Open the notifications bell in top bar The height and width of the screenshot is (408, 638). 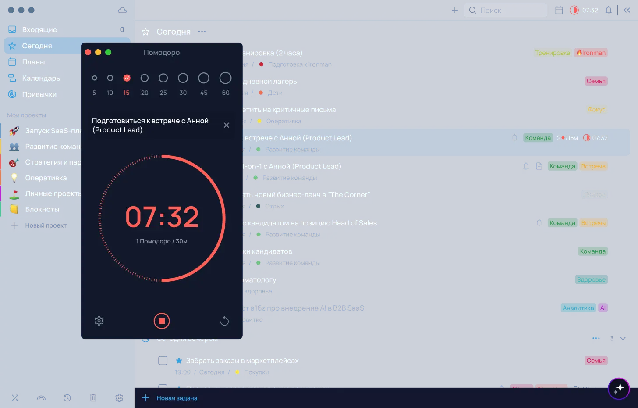click(608, 10)
